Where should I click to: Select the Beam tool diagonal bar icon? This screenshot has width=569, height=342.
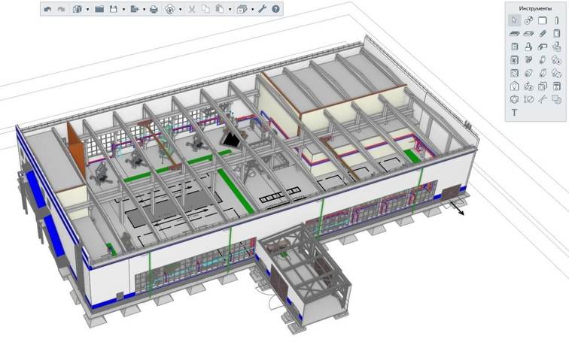pyautogui.click(x=543, y=34)
